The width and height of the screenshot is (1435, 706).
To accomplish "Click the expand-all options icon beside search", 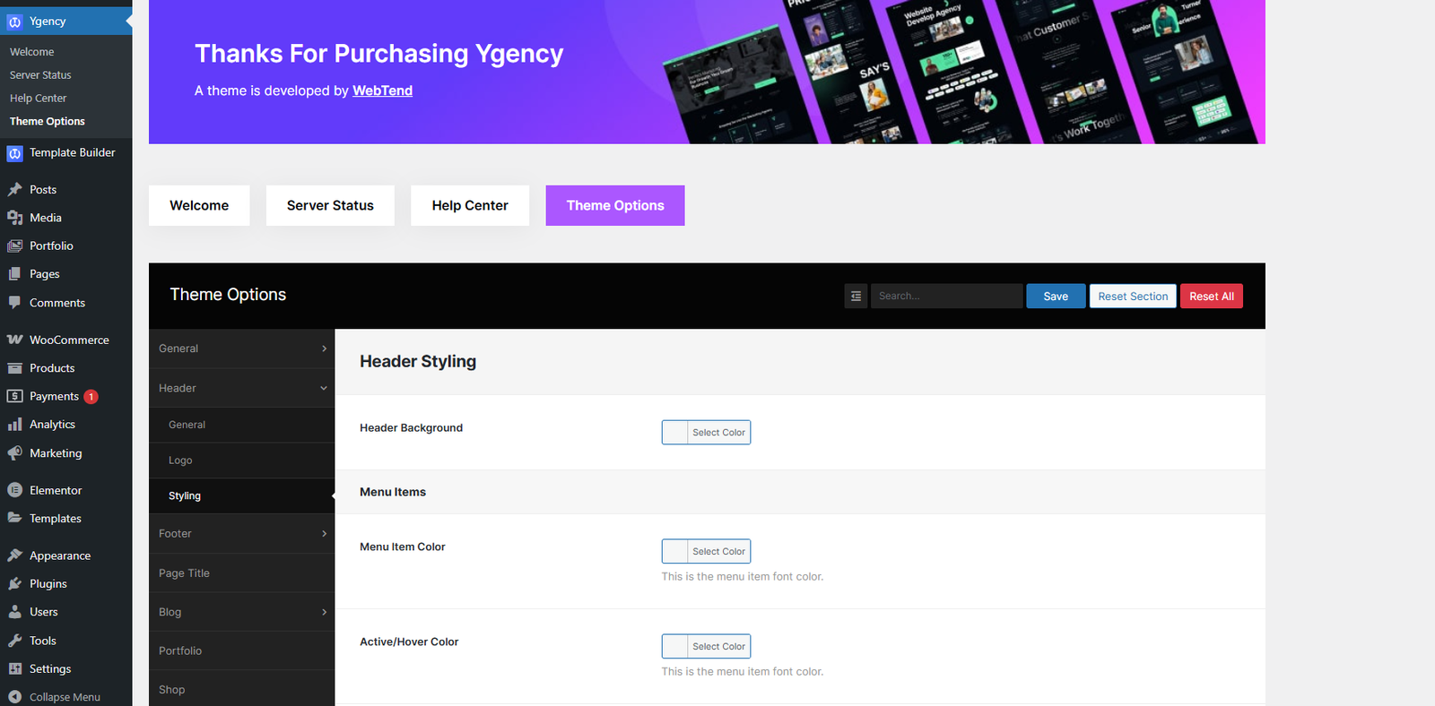I will (856, 297).
